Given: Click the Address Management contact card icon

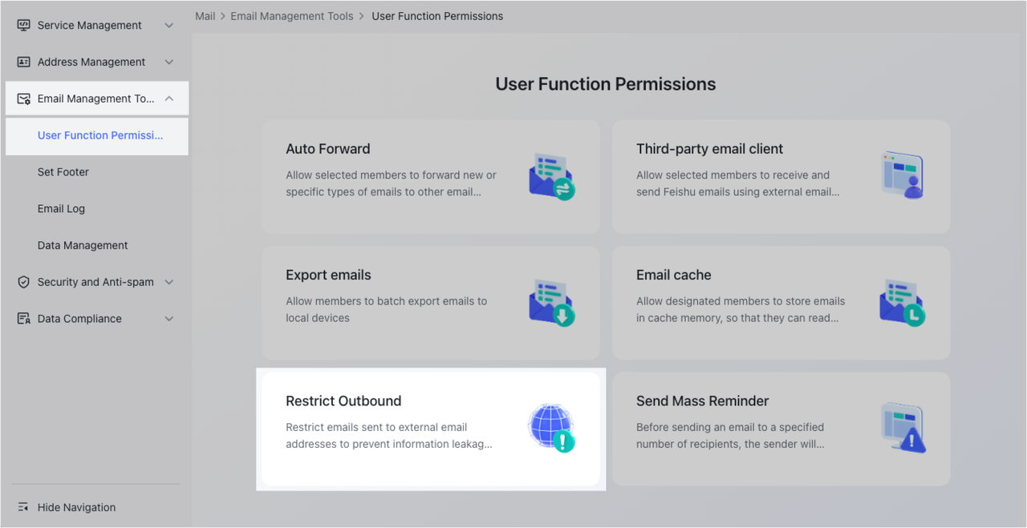Looking at the screenshot, I should pos(23,62).
